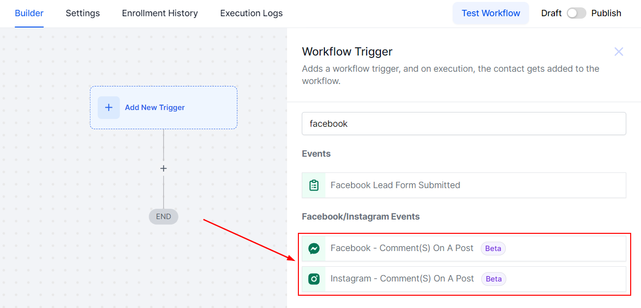
Task: Click the plus icon in Add New Trigger
Action: pos(109,108)
